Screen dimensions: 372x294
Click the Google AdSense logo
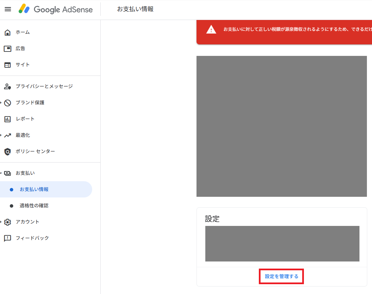(56, 9)
